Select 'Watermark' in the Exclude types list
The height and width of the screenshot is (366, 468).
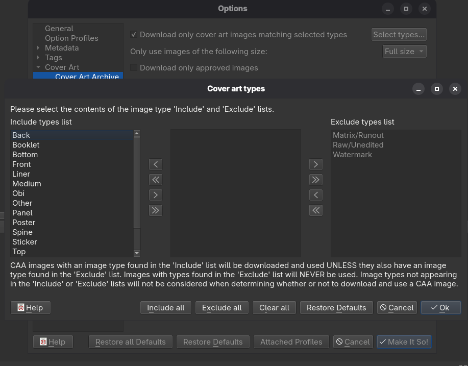tap(352, 155)
